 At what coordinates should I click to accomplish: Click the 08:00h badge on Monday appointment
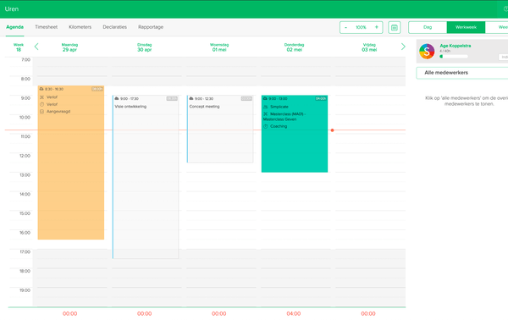pyautogui.click(x=97, y=89)
